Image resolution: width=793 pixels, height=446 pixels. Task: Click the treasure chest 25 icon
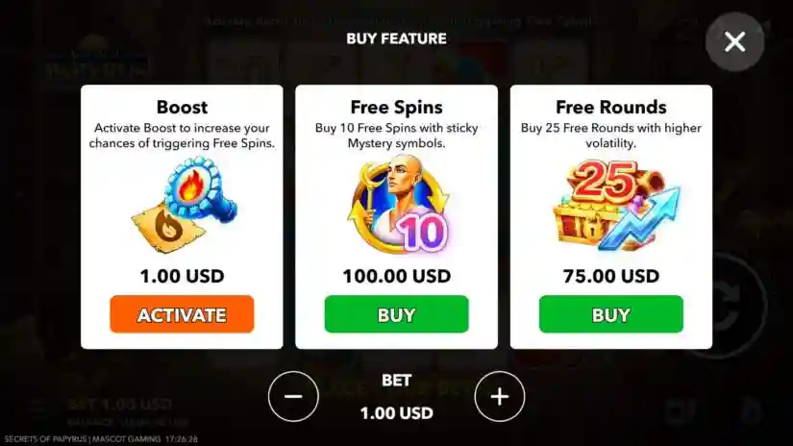pos(616,206)
